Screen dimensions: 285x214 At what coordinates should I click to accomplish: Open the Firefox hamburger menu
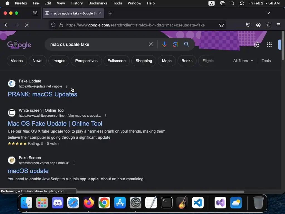click(278, 25)
